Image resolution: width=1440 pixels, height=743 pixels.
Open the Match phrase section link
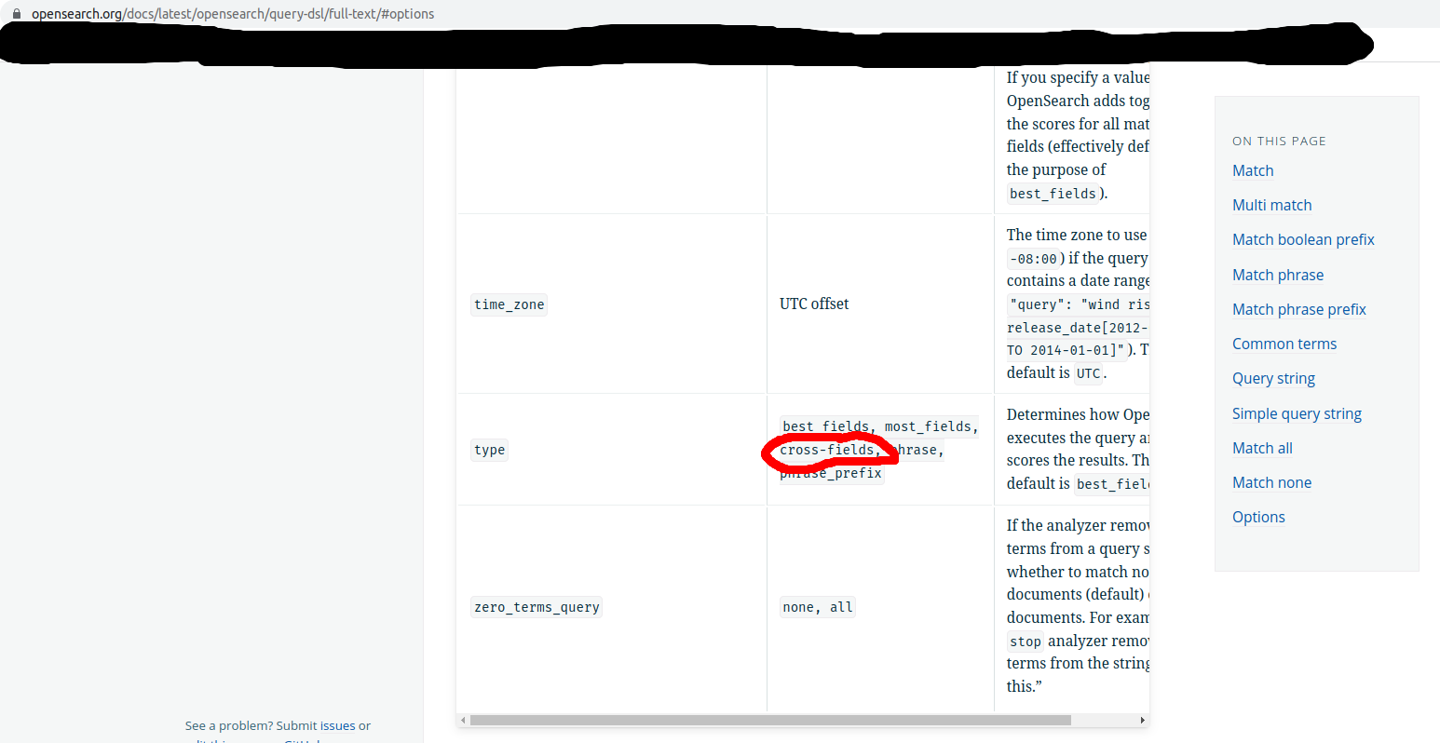[1277, 275]
